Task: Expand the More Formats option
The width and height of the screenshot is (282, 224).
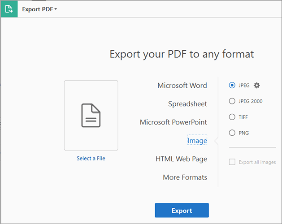Action: point(185,177)
